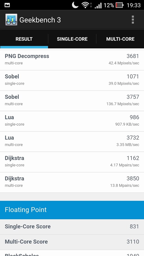Viewport: 144px width, 256px height.
Task: Select the Dijkstra multi-core row
Action: point(72,183)
